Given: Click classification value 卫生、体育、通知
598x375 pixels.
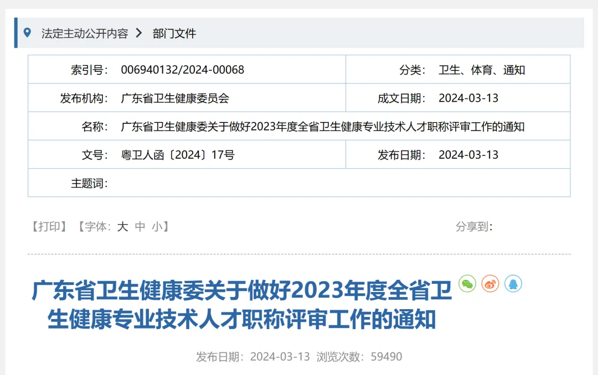Looking at the screenshot, I should [482, 70].
